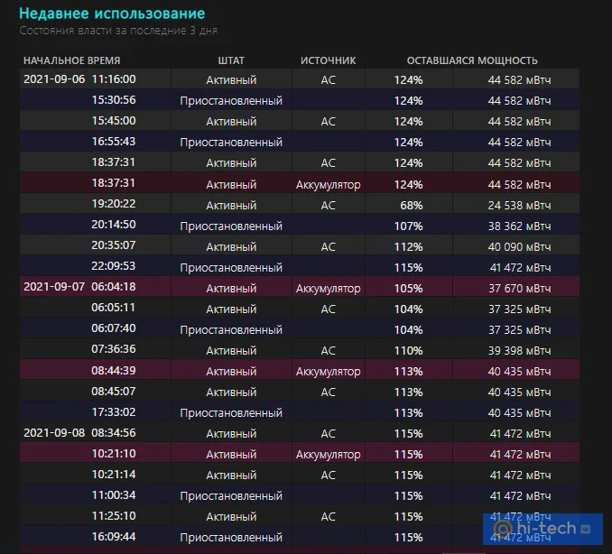
Task: Click the Недавнее использование heading
Action: [x=112, y=14]
